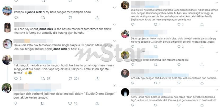Share the 'try hard sangat menyampah' tweet
220x107 pixels.
(x=97, y=18)
